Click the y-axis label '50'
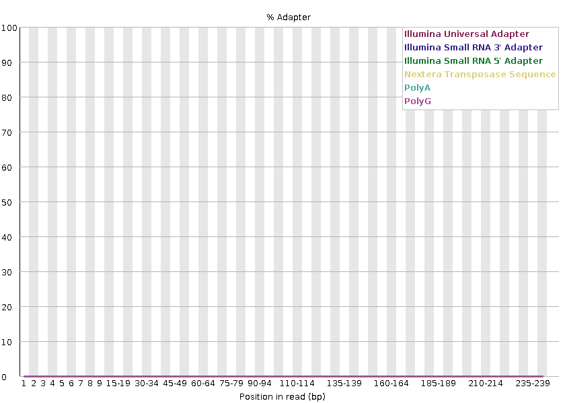 pyautogui.click(x=7, y=203)
